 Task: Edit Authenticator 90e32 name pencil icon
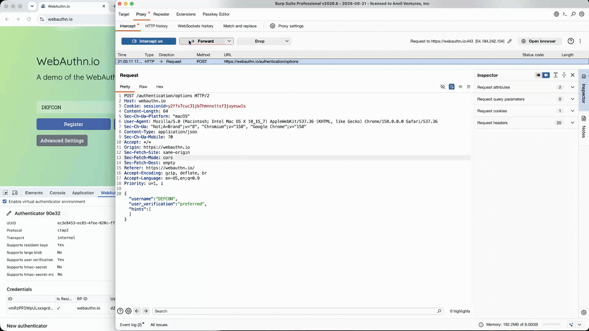(x=9, y=213)
